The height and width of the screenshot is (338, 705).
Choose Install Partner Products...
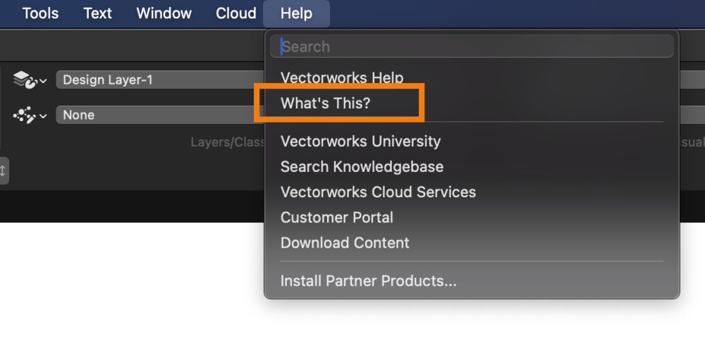click(x=368, y=281)
